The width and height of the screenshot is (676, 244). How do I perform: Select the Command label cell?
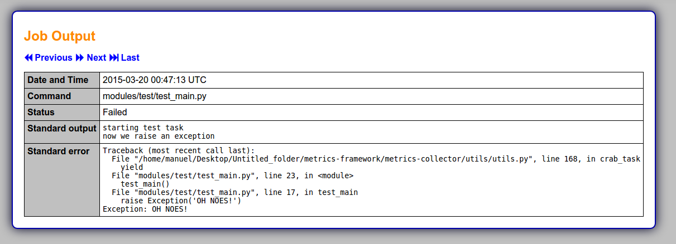(x=62, y=96)
